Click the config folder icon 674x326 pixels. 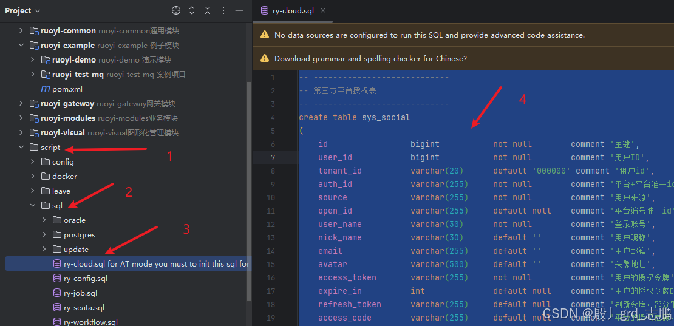46,162
